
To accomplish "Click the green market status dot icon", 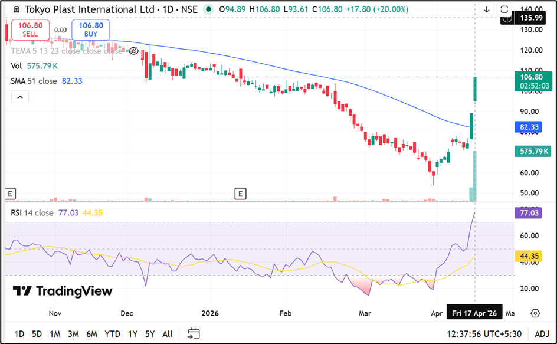I will tap(208, 10).
